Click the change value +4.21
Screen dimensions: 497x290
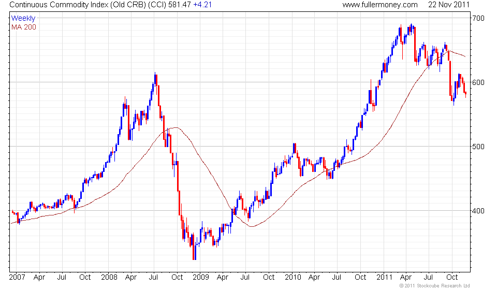click(202, 5)
